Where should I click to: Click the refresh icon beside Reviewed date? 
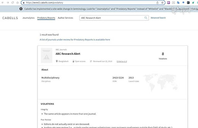[x=91, y=61]
